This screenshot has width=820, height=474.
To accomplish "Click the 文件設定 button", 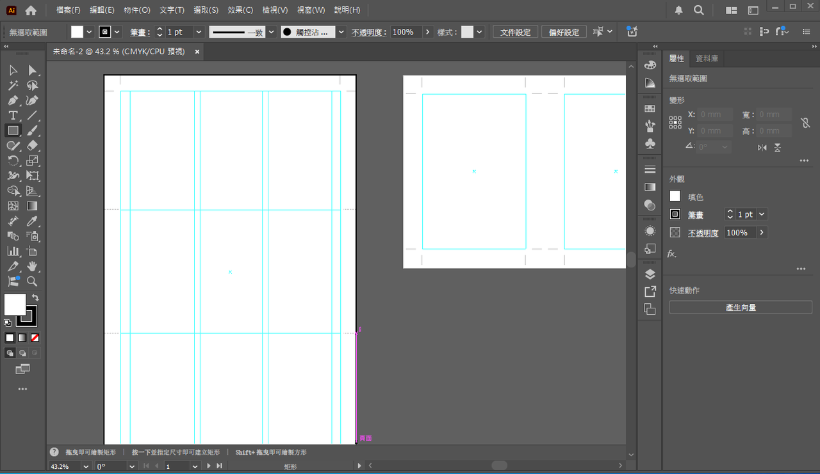I will click(515, 32).
